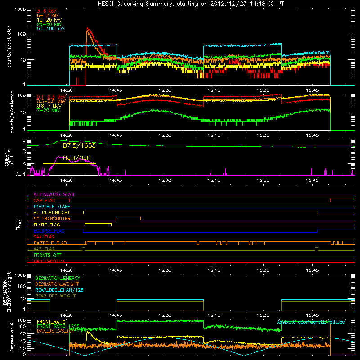Click the yellow horizontal bar in GOES panel
The image size is (360, 360).
(70, 164)
